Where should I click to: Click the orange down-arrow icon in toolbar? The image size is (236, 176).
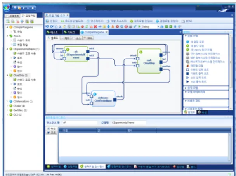pyautogui.click(x=113, y=27)
